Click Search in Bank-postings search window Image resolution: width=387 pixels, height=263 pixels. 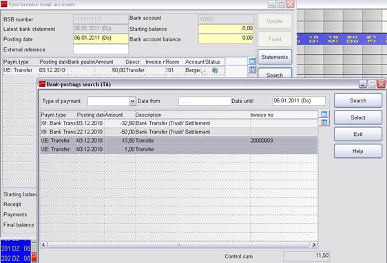point(358,100)
